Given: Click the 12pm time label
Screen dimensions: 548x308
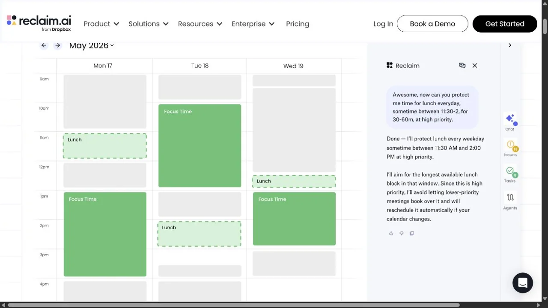Looking at the screenshot, I should [x=44, y=167].
